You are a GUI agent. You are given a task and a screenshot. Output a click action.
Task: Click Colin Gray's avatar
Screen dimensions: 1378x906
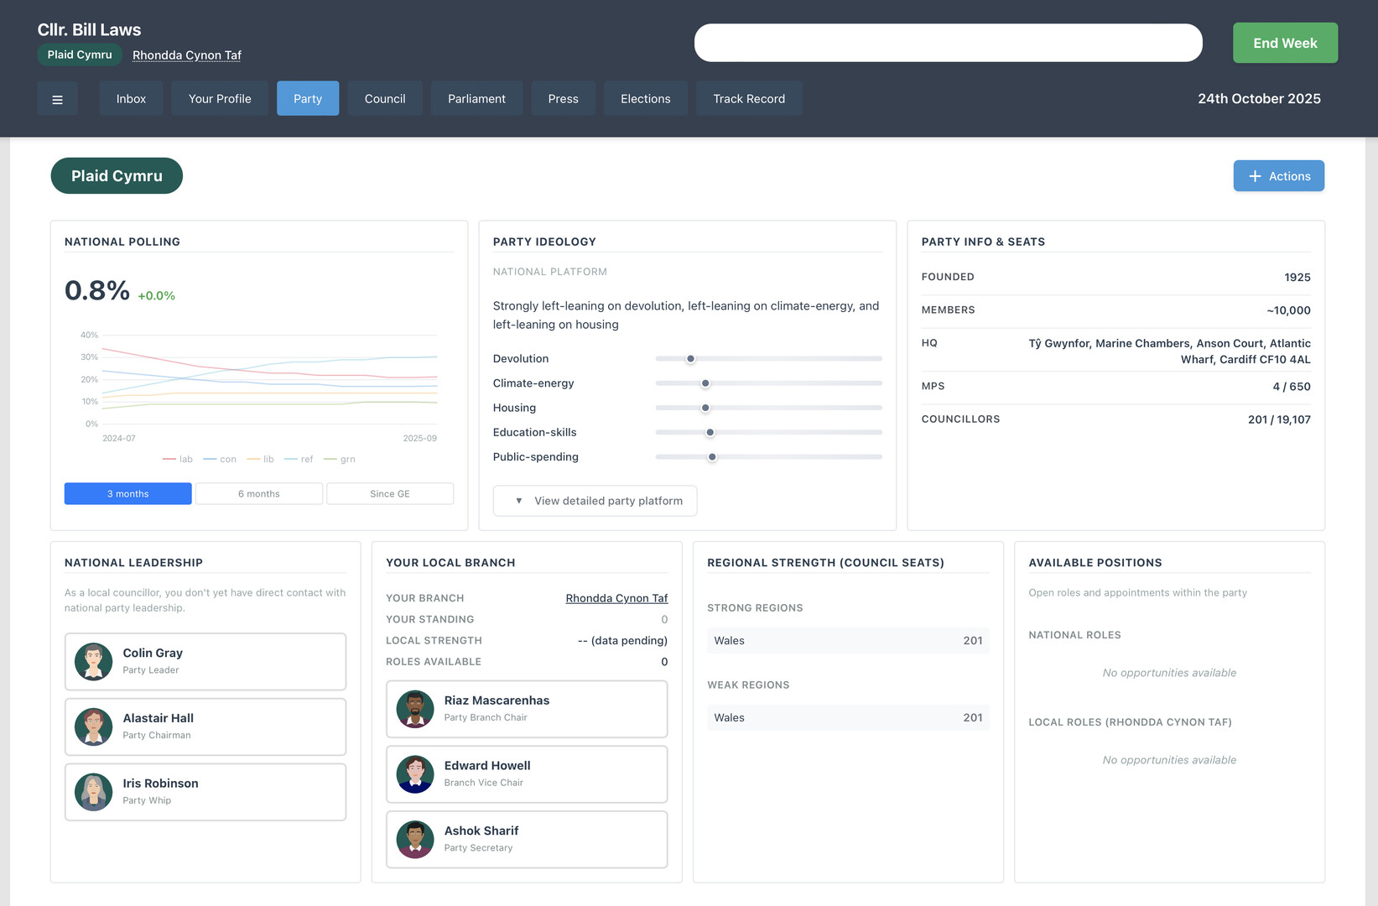[93, 662]
